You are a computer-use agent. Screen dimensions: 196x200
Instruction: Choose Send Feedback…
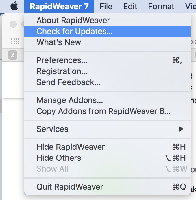[x=108, y=82]
